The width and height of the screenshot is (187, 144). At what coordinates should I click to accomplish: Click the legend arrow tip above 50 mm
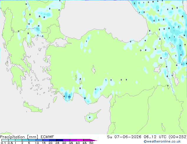(93, 140)
